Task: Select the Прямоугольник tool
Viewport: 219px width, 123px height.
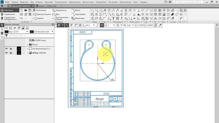Action: [x=42, y=14]
